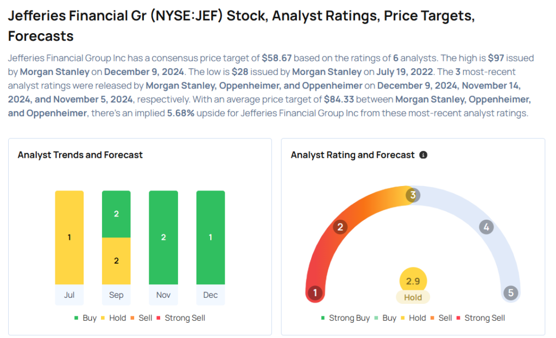
Task: Click the Hold label under the 2.9 score
Action: [413, 297]
